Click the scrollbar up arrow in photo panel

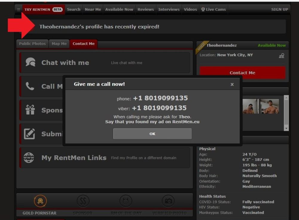[286, 97]
